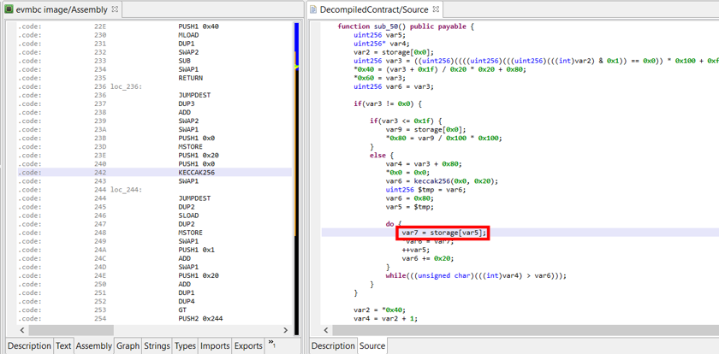Screen dimensions: 719x354
Task: Click the loc_244 label
Action: pos(126,190)
